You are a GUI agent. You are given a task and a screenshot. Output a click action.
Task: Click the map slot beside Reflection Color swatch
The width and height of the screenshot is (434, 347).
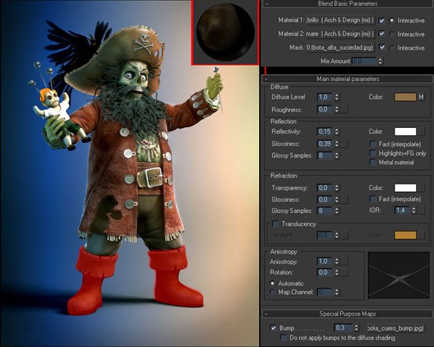point(421,131)
